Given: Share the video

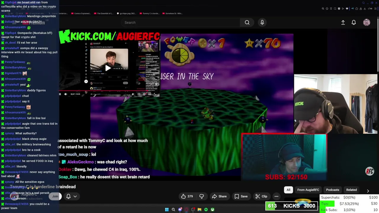Looking at the screenshot, I should click(x=219, y=196).
